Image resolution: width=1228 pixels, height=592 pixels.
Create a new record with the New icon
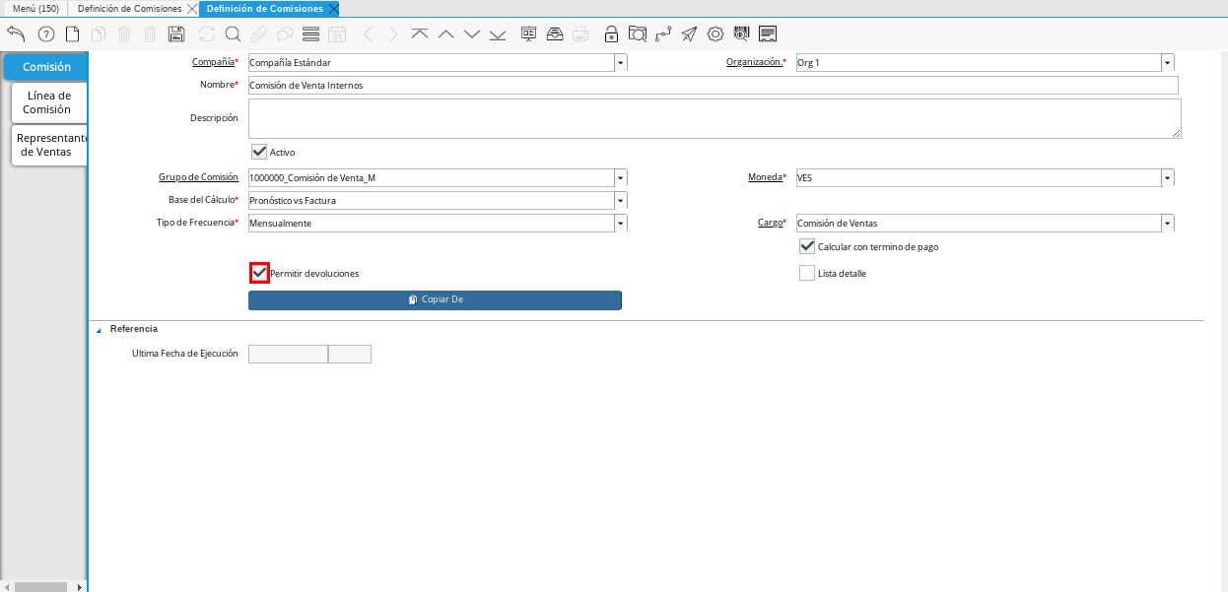coord(71,33)
